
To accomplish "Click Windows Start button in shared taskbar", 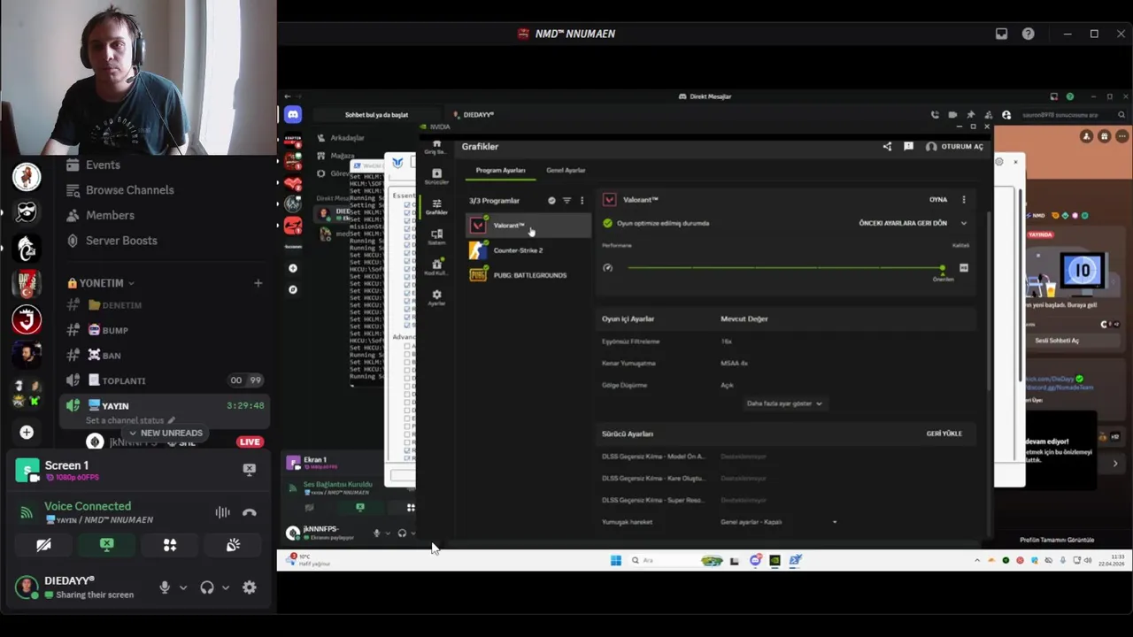I will coord(616,560).
